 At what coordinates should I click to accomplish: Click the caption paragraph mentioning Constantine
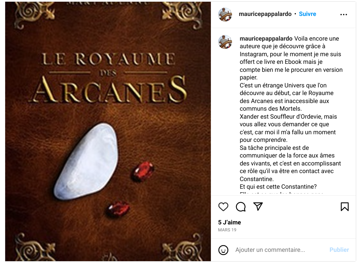tap(290, 163)
